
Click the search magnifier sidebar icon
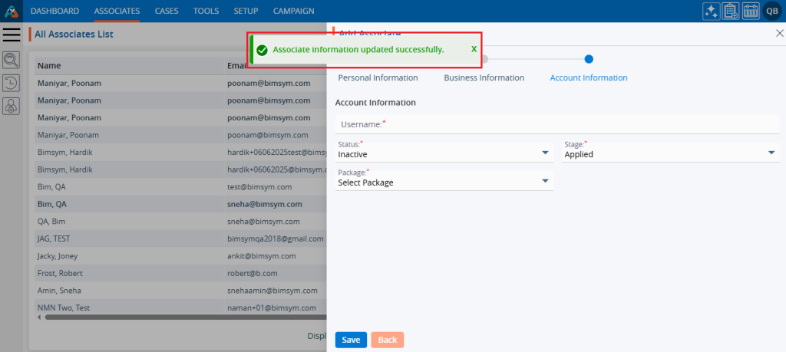click(11, 60)
